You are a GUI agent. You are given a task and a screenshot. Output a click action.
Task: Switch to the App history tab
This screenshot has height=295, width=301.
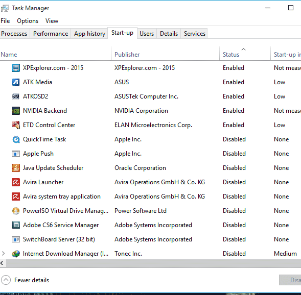89,34
